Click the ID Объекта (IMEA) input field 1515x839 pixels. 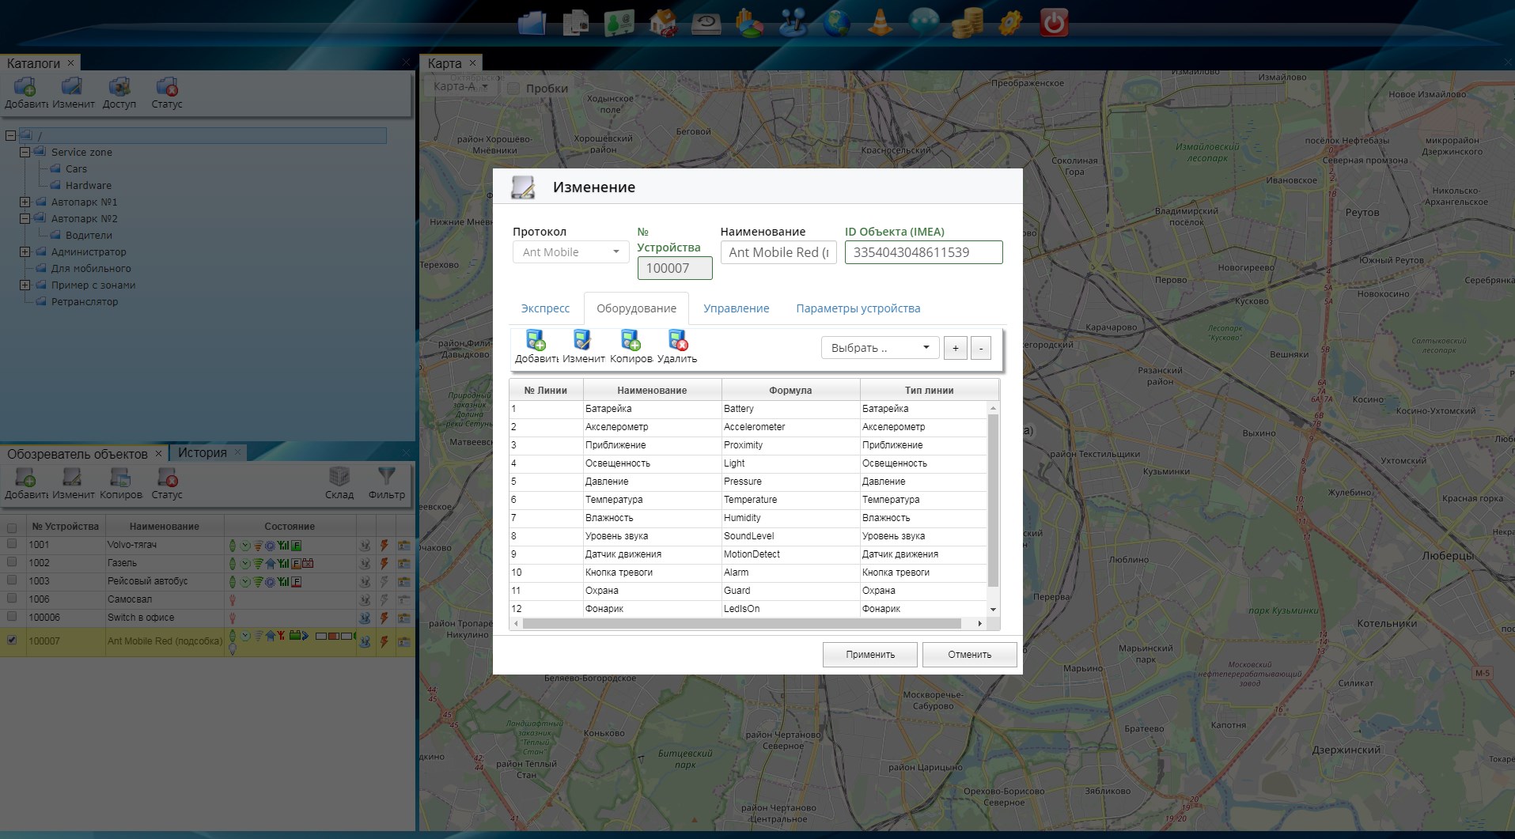click(x=922, y=252)
